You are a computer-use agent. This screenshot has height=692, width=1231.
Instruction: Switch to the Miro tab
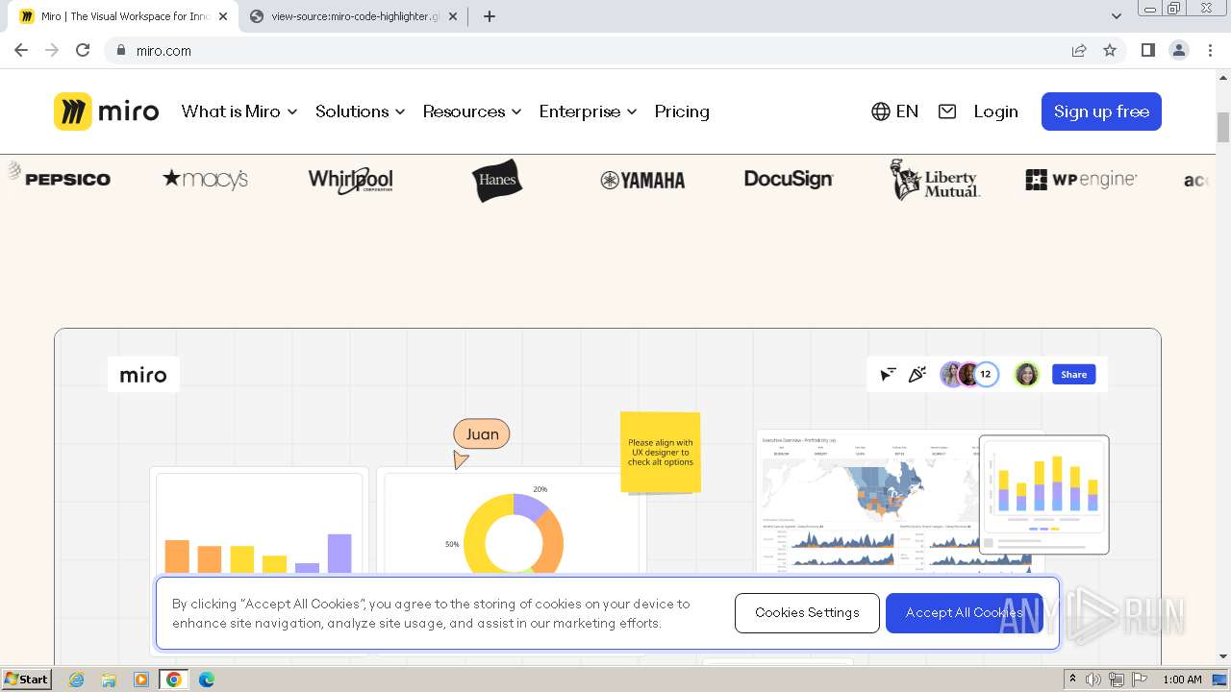121,16
